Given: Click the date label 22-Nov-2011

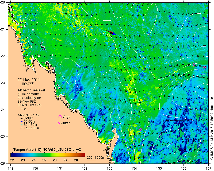Looking at the screenshot, I should [x=29, y=80].
